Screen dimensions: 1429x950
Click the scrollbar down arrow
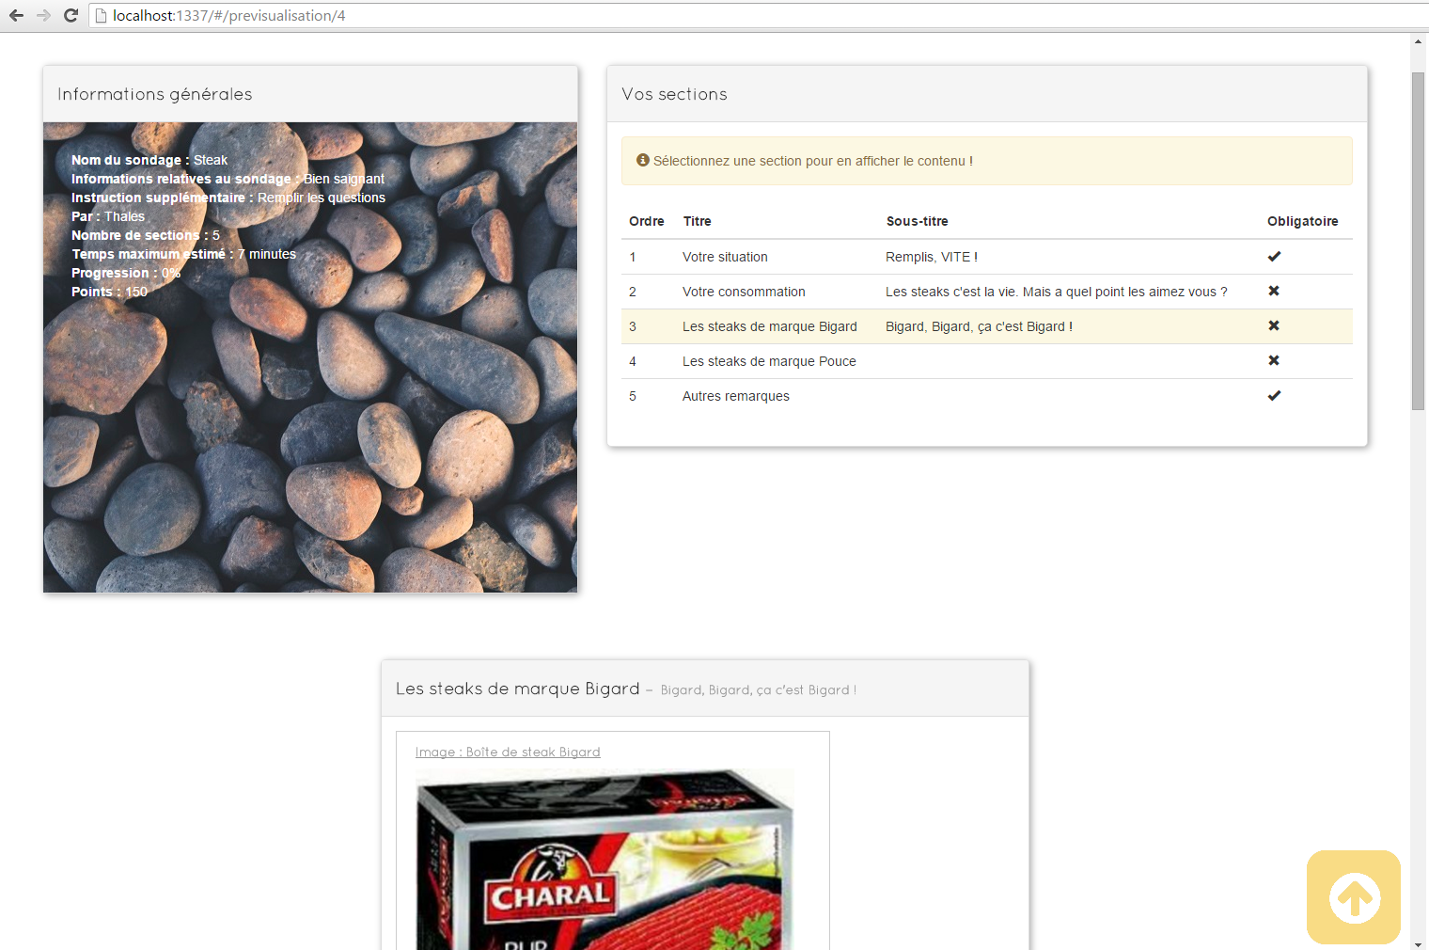(1418, 943)
